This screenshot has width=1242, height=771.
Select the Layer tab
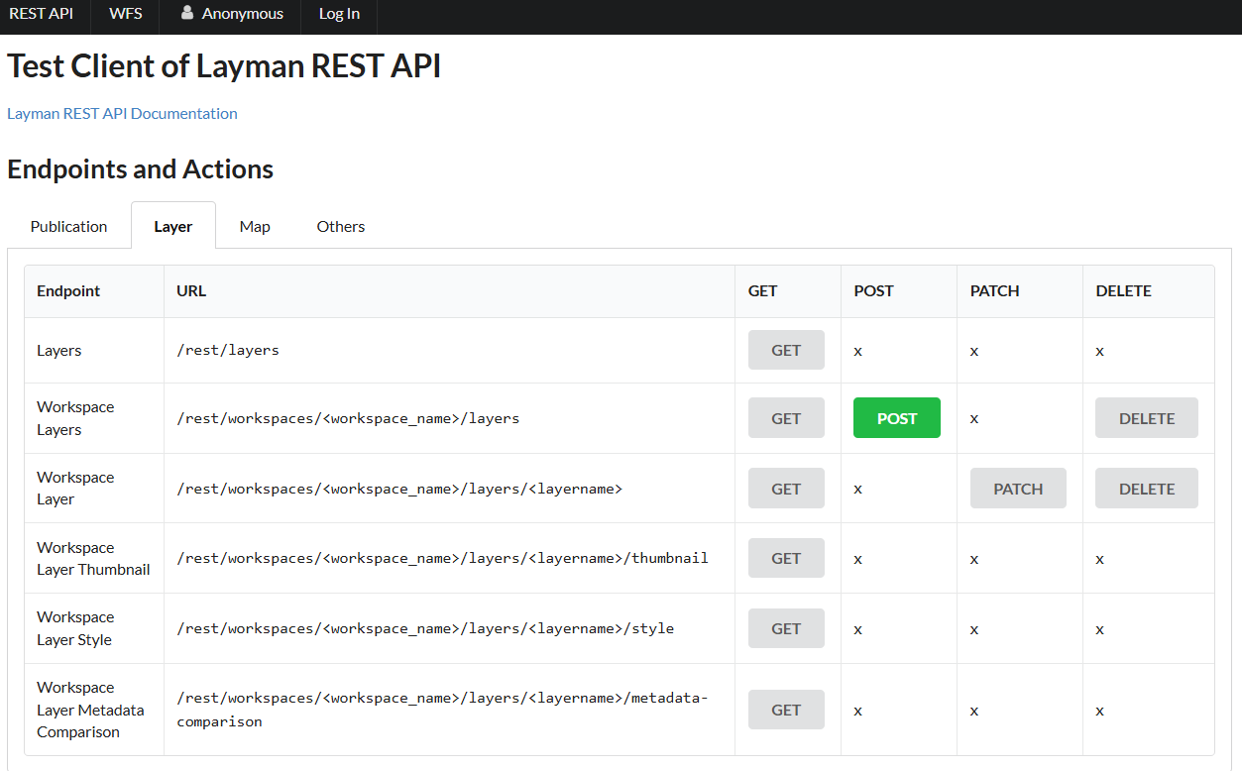click(x=172, y=226)
